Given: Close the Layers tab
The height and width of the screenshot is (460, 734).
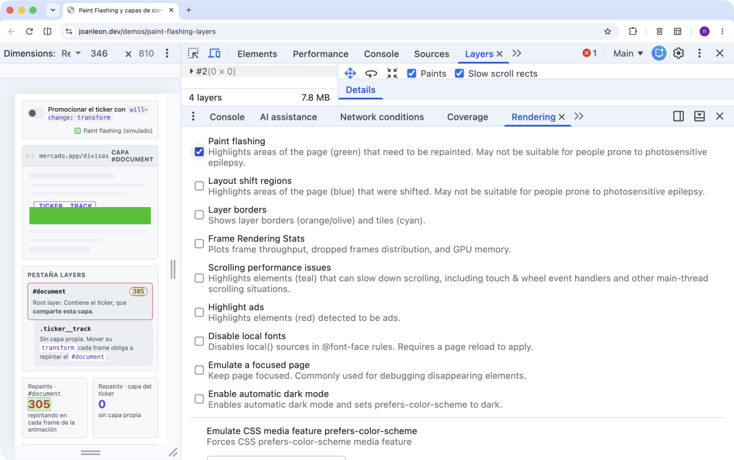Looking at the screenshot, I should point(500,54).
